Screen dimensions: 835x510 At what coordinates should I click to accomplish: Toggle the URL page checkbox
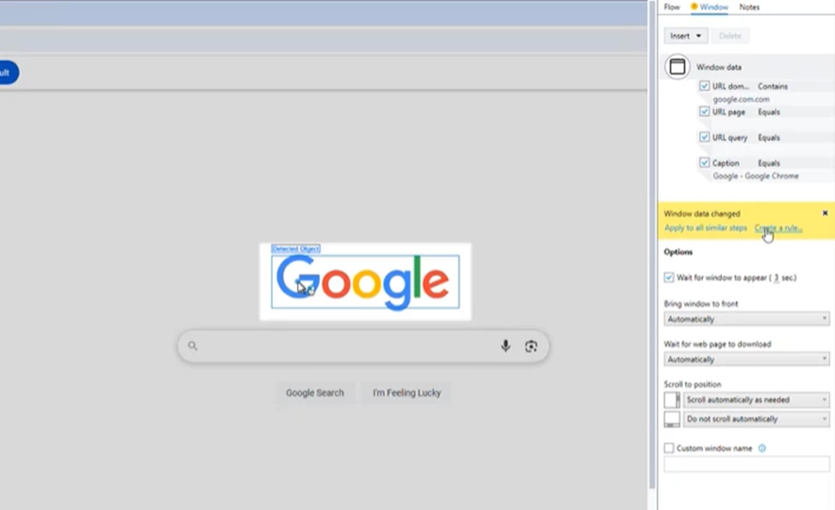pos(705,111)
